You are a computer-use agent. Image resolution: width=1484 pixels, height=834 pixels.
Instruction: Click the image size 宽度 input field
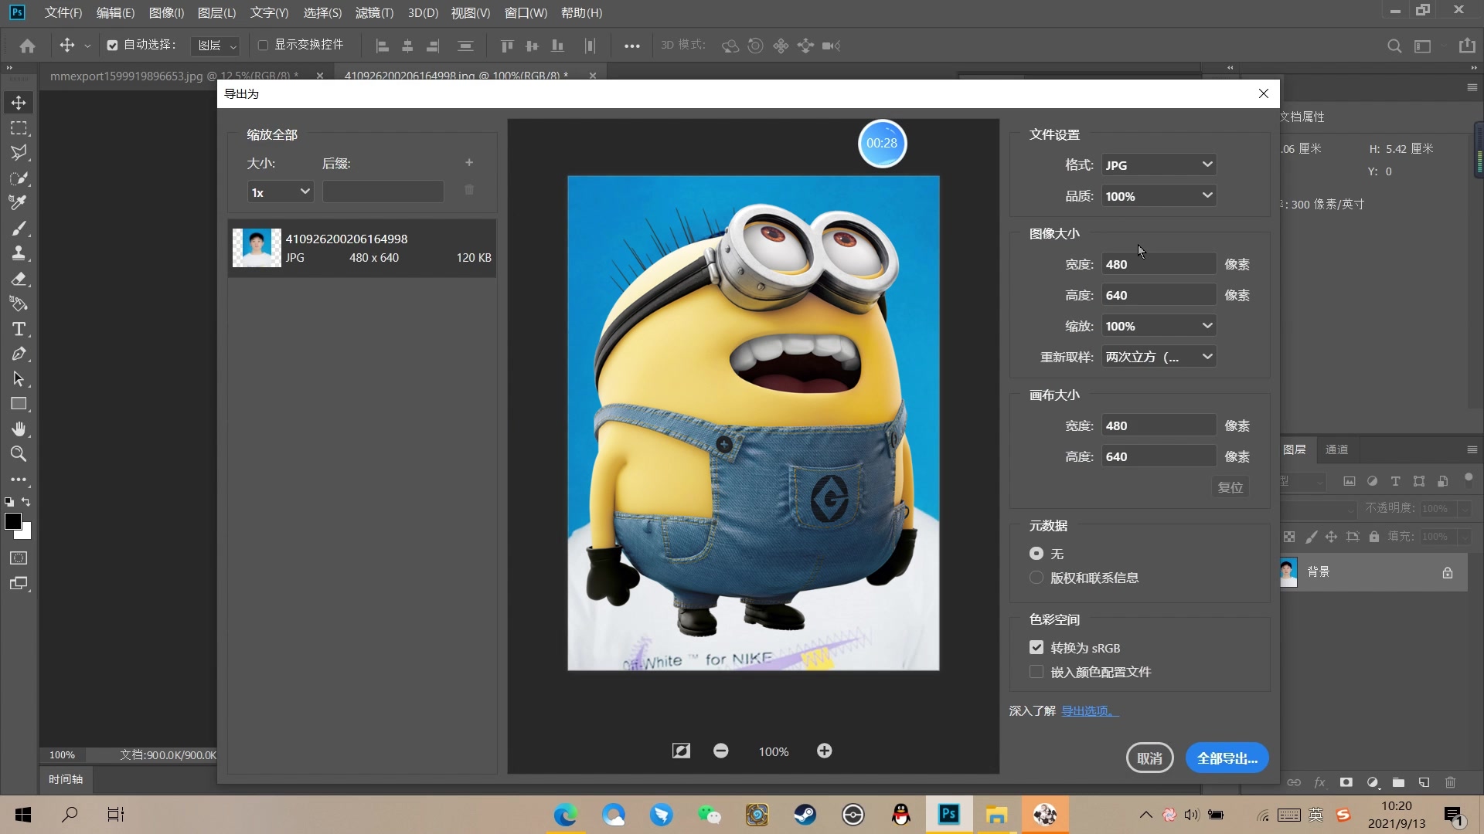click(x=1159, y=264)
